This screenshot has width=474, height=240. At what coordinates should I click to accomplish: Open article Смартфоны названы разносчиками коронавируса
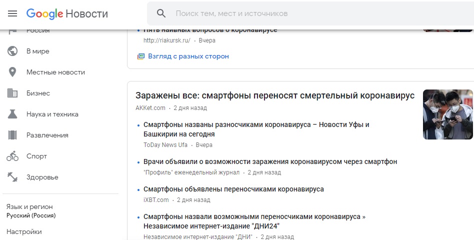pyautogui.click(x=256, y=129)
